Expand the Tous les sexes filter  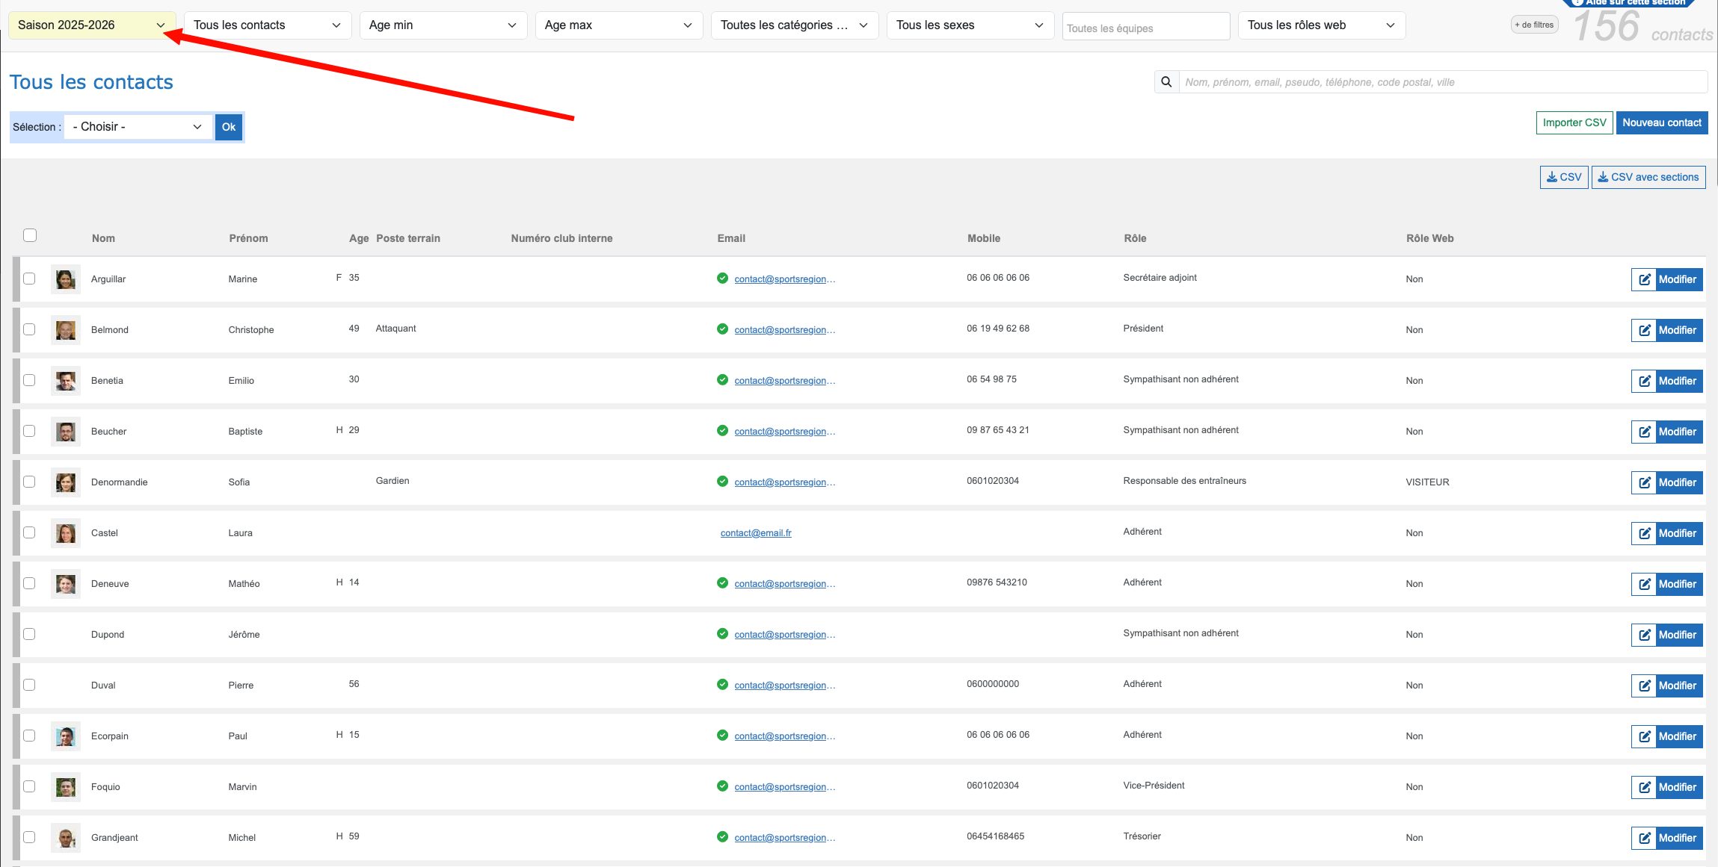pyautogui.click(x=969, y=25)
